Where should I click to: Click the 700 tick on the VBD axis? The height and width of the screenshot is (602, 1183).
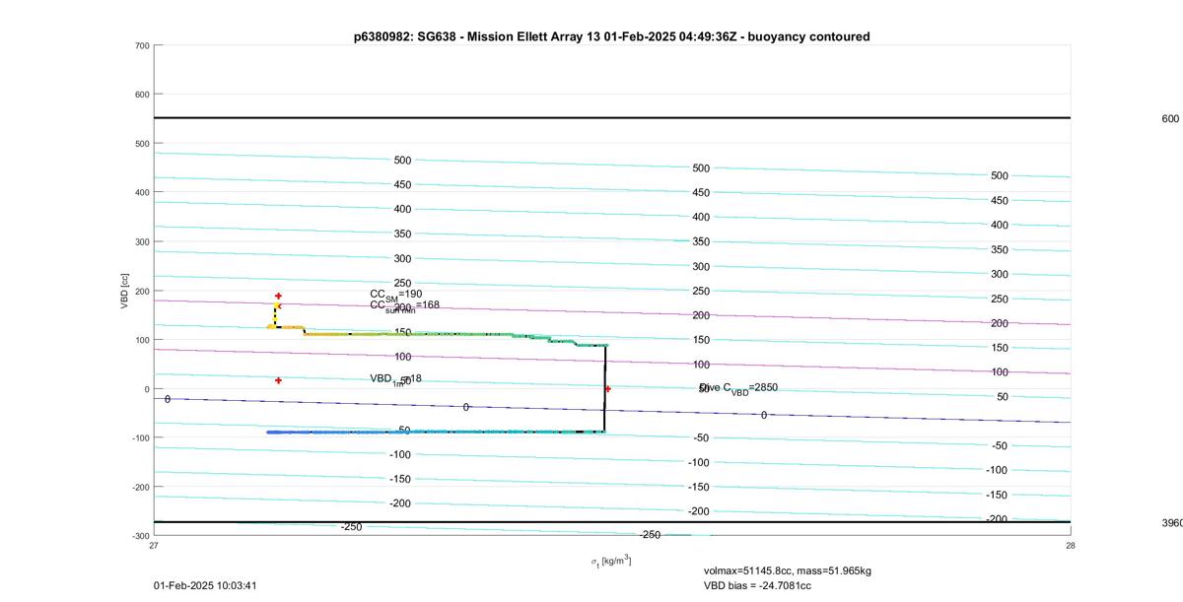pyautogui.click(x=140, y=45)
